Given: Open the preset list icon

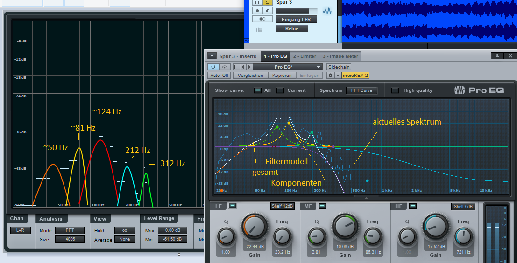Looking at the screenshot, I should click(x=236, y=67).
